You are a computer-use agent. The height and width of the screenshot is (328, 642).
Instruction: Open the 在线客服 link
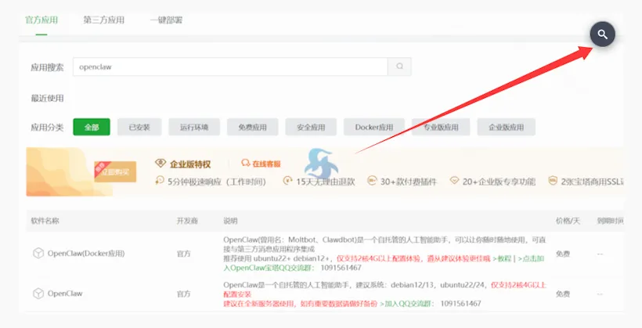266,164
